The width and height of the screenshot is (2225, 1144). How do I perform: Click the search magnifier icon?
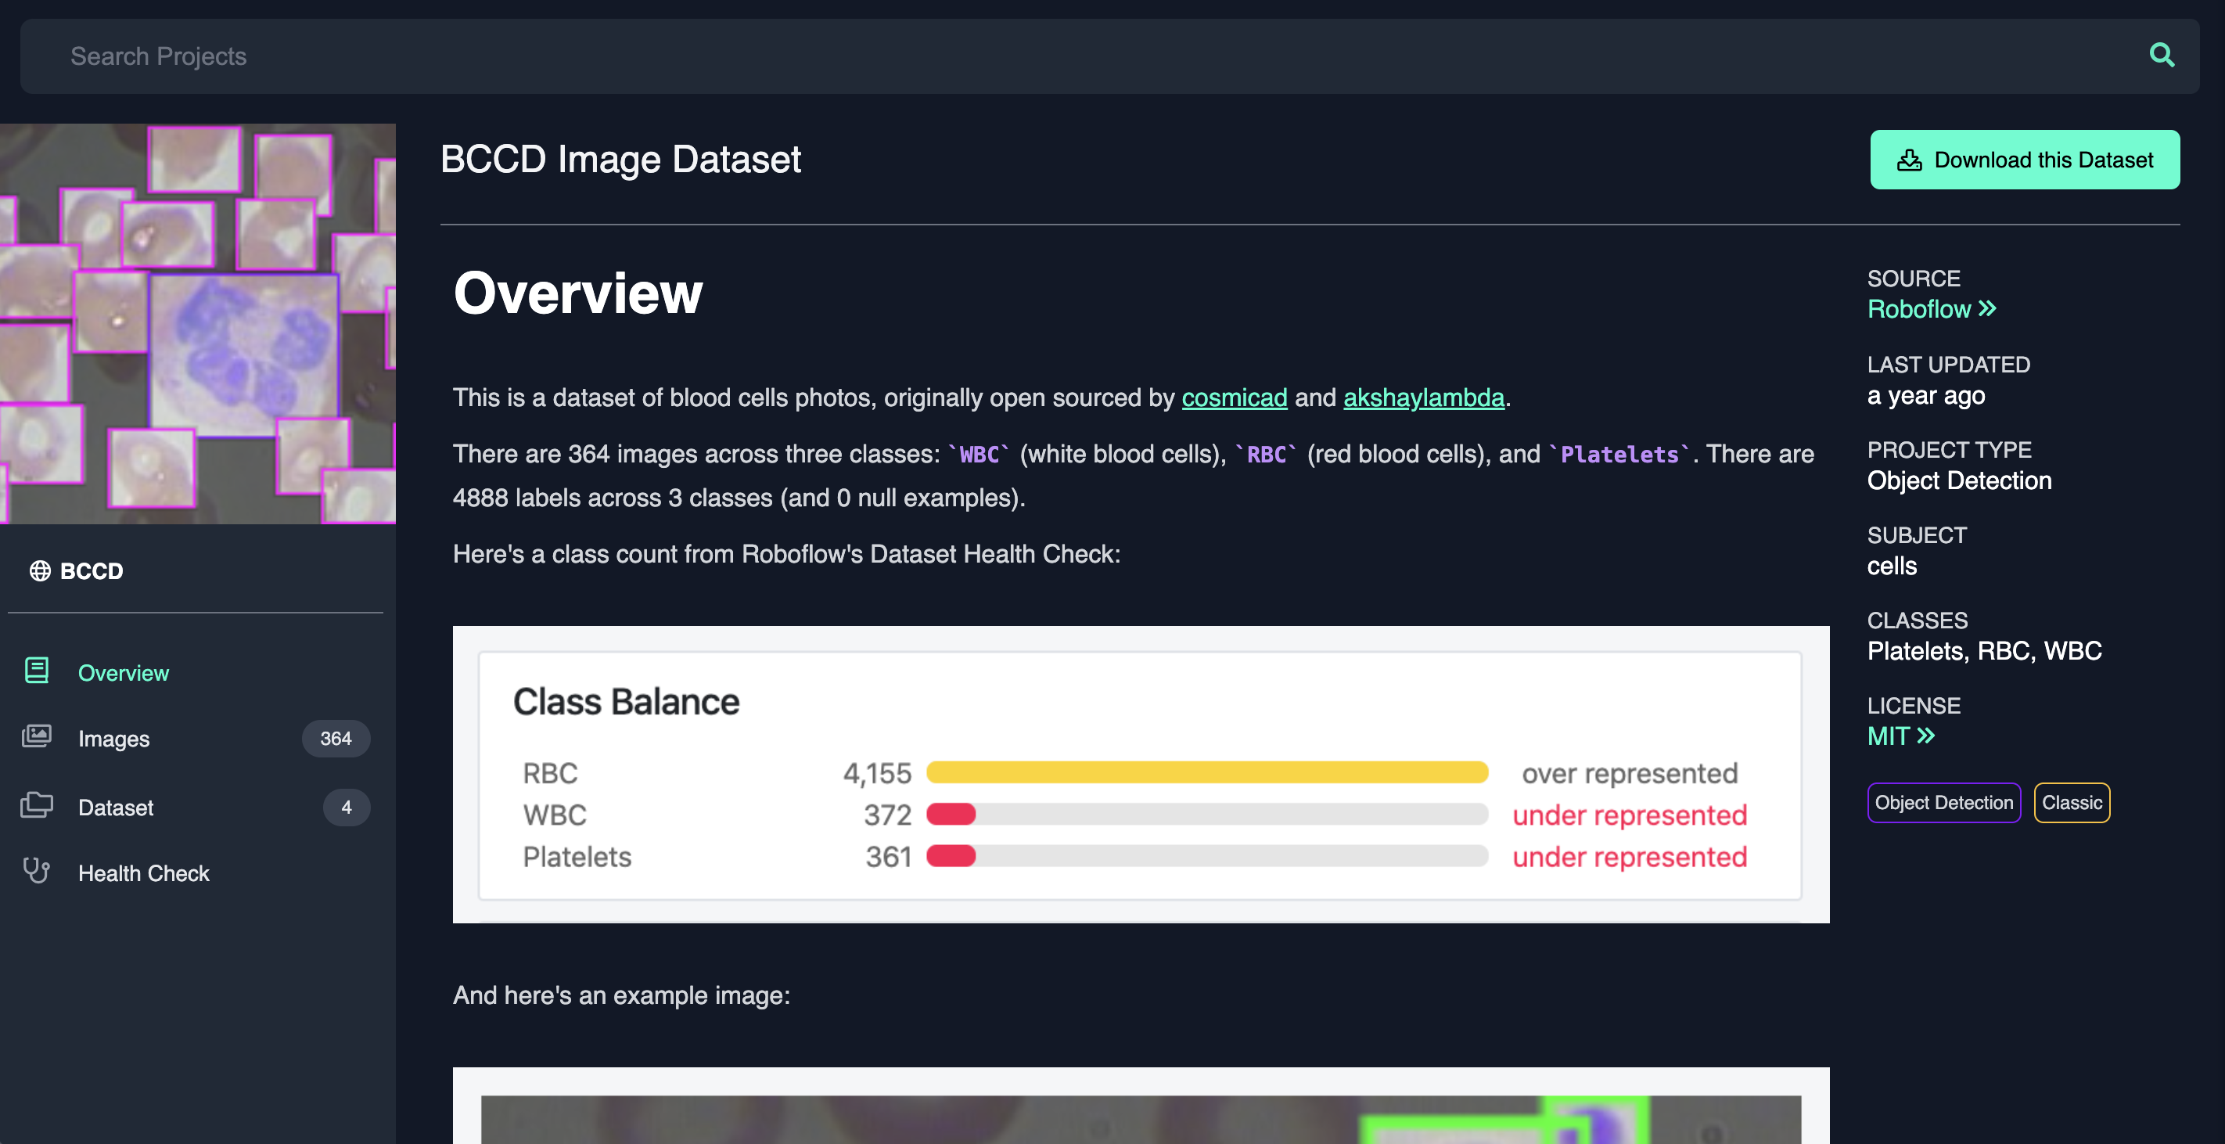2162,55
